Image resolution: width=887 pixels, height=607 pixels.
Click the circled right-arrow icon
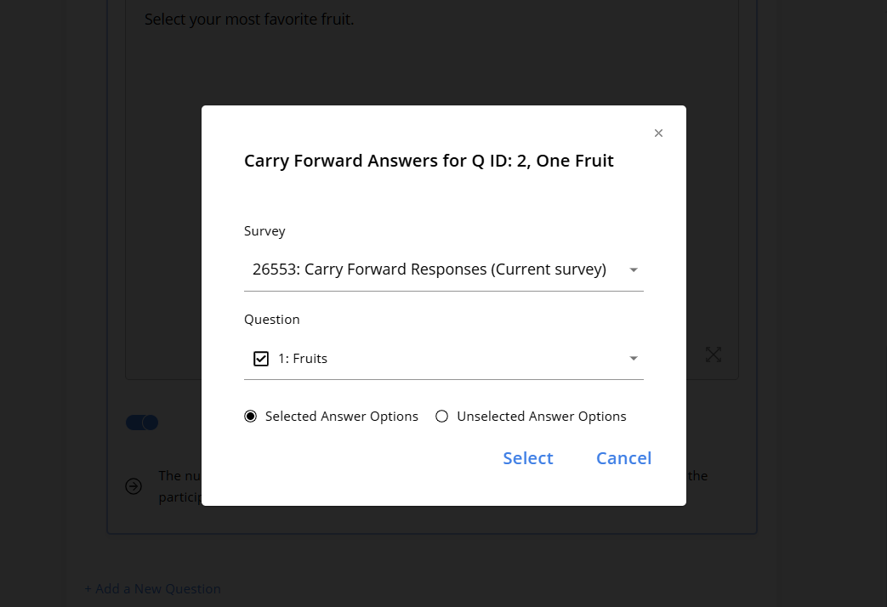coord(134,486)
